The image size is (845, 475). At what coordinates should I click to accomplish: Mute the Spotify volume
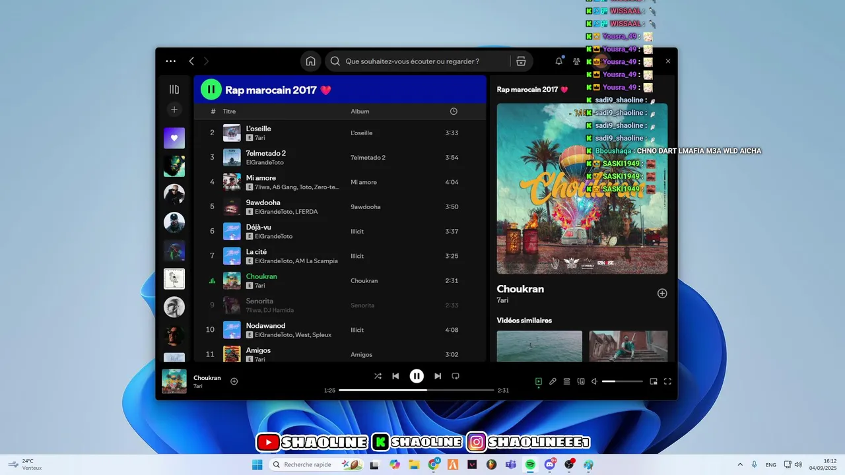pyautogui.click(x=594, y=381)
